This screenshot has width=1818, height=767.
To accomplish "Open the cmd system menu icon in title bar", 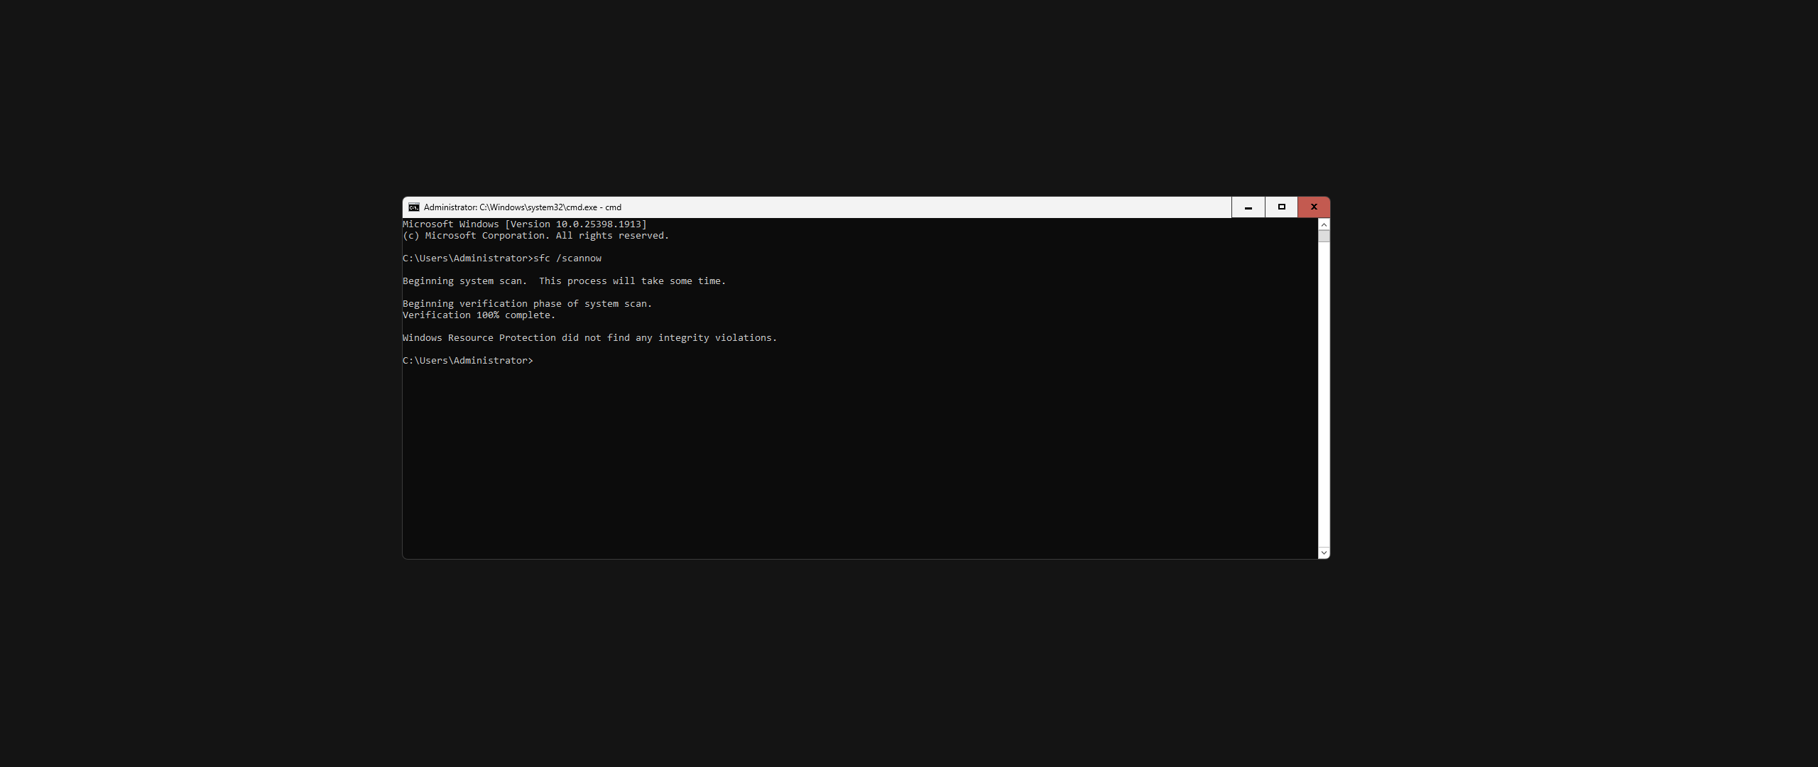I will pyautogui.click(x=414, y=207).
